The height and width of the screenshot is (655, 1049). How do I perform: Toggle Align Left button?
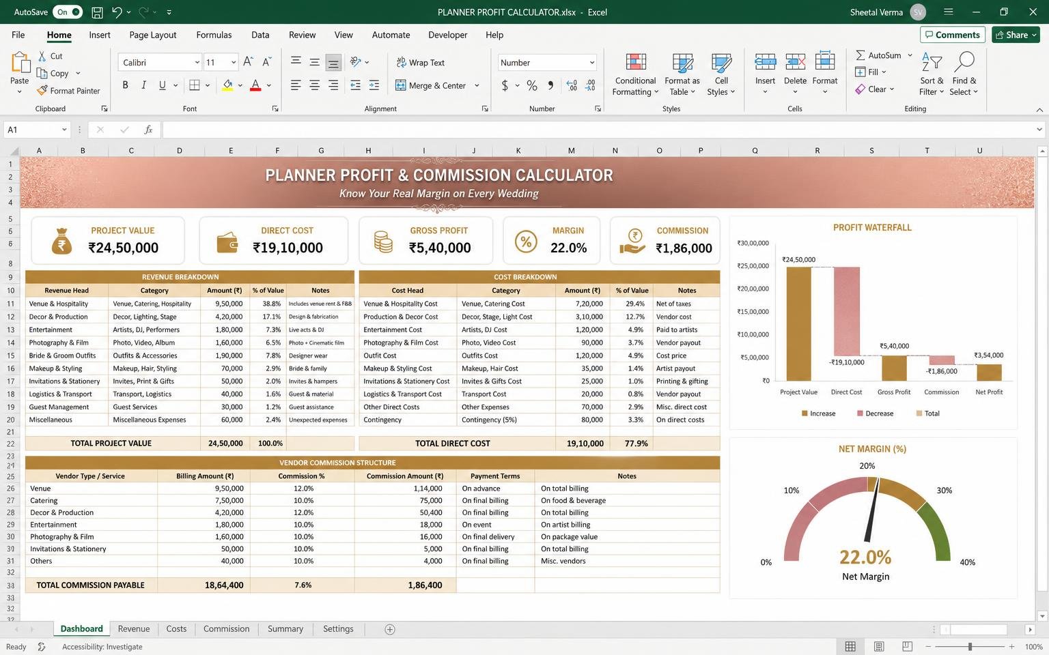point(296,85)
